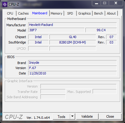Click the chipset Rev. value 07
Viewport: 125px width, 123px height.
point(111,37)
